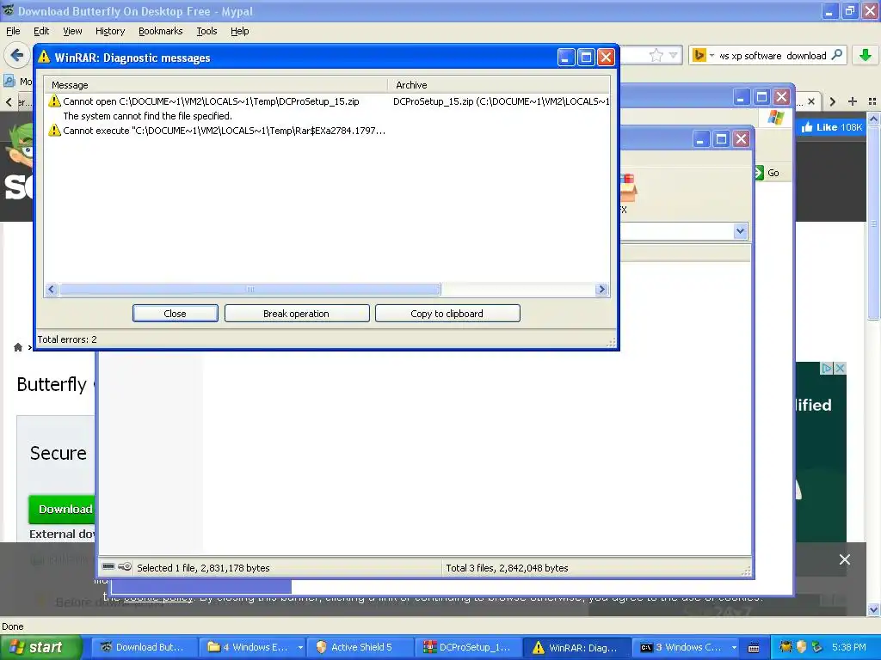Click the Message column header
The height and width of the screenshot is (660, 881).
(216, 85)
